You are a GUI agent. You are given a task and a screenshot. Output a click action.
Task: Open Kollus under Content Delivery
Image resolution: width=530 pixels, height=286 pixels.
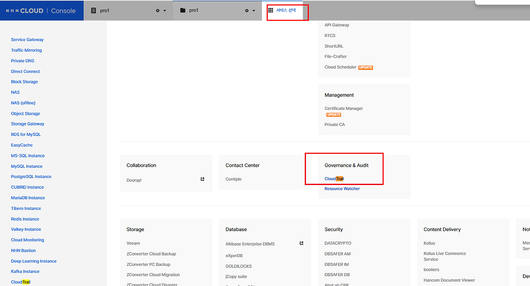tap(429, 243)
